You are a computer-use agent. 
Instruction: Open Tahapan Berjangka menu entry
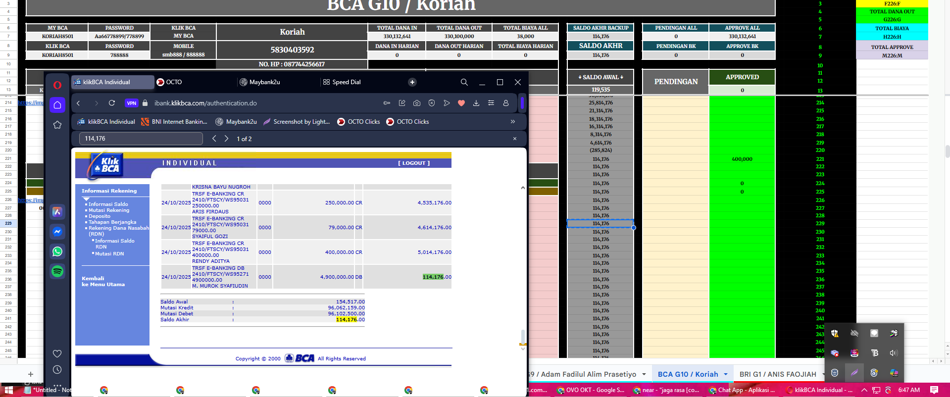112,222
